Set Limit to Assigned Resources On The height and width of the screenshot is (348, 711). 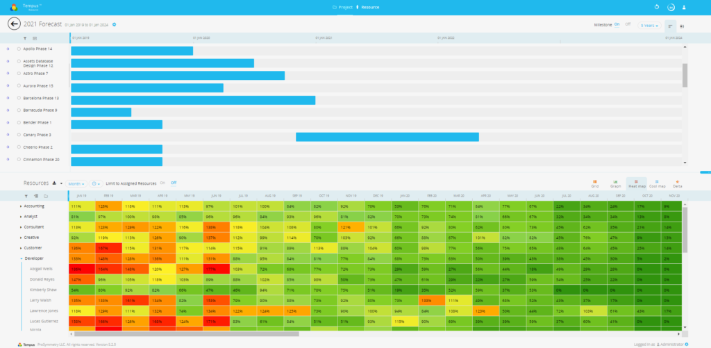tap(162, 183)
